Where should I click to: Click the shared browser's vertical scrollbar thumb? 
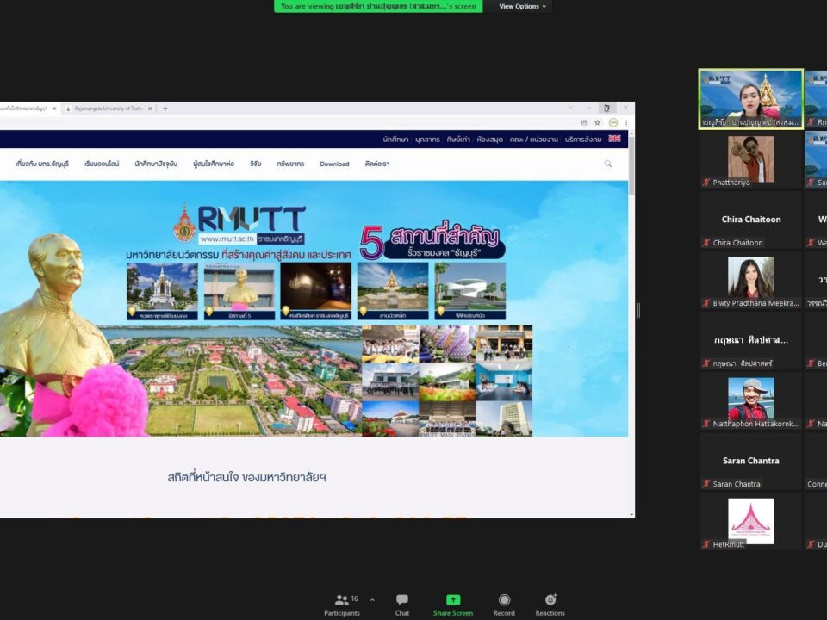(631, 166)
